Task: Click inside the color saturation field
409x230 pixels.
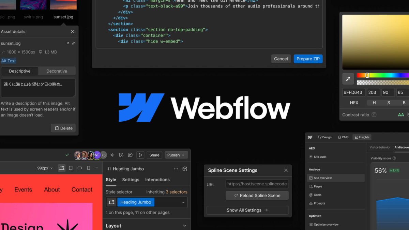Action: 376,42
